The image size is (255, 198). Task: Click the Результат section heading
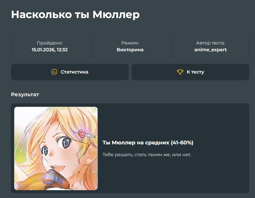click(x=25, y=94)
